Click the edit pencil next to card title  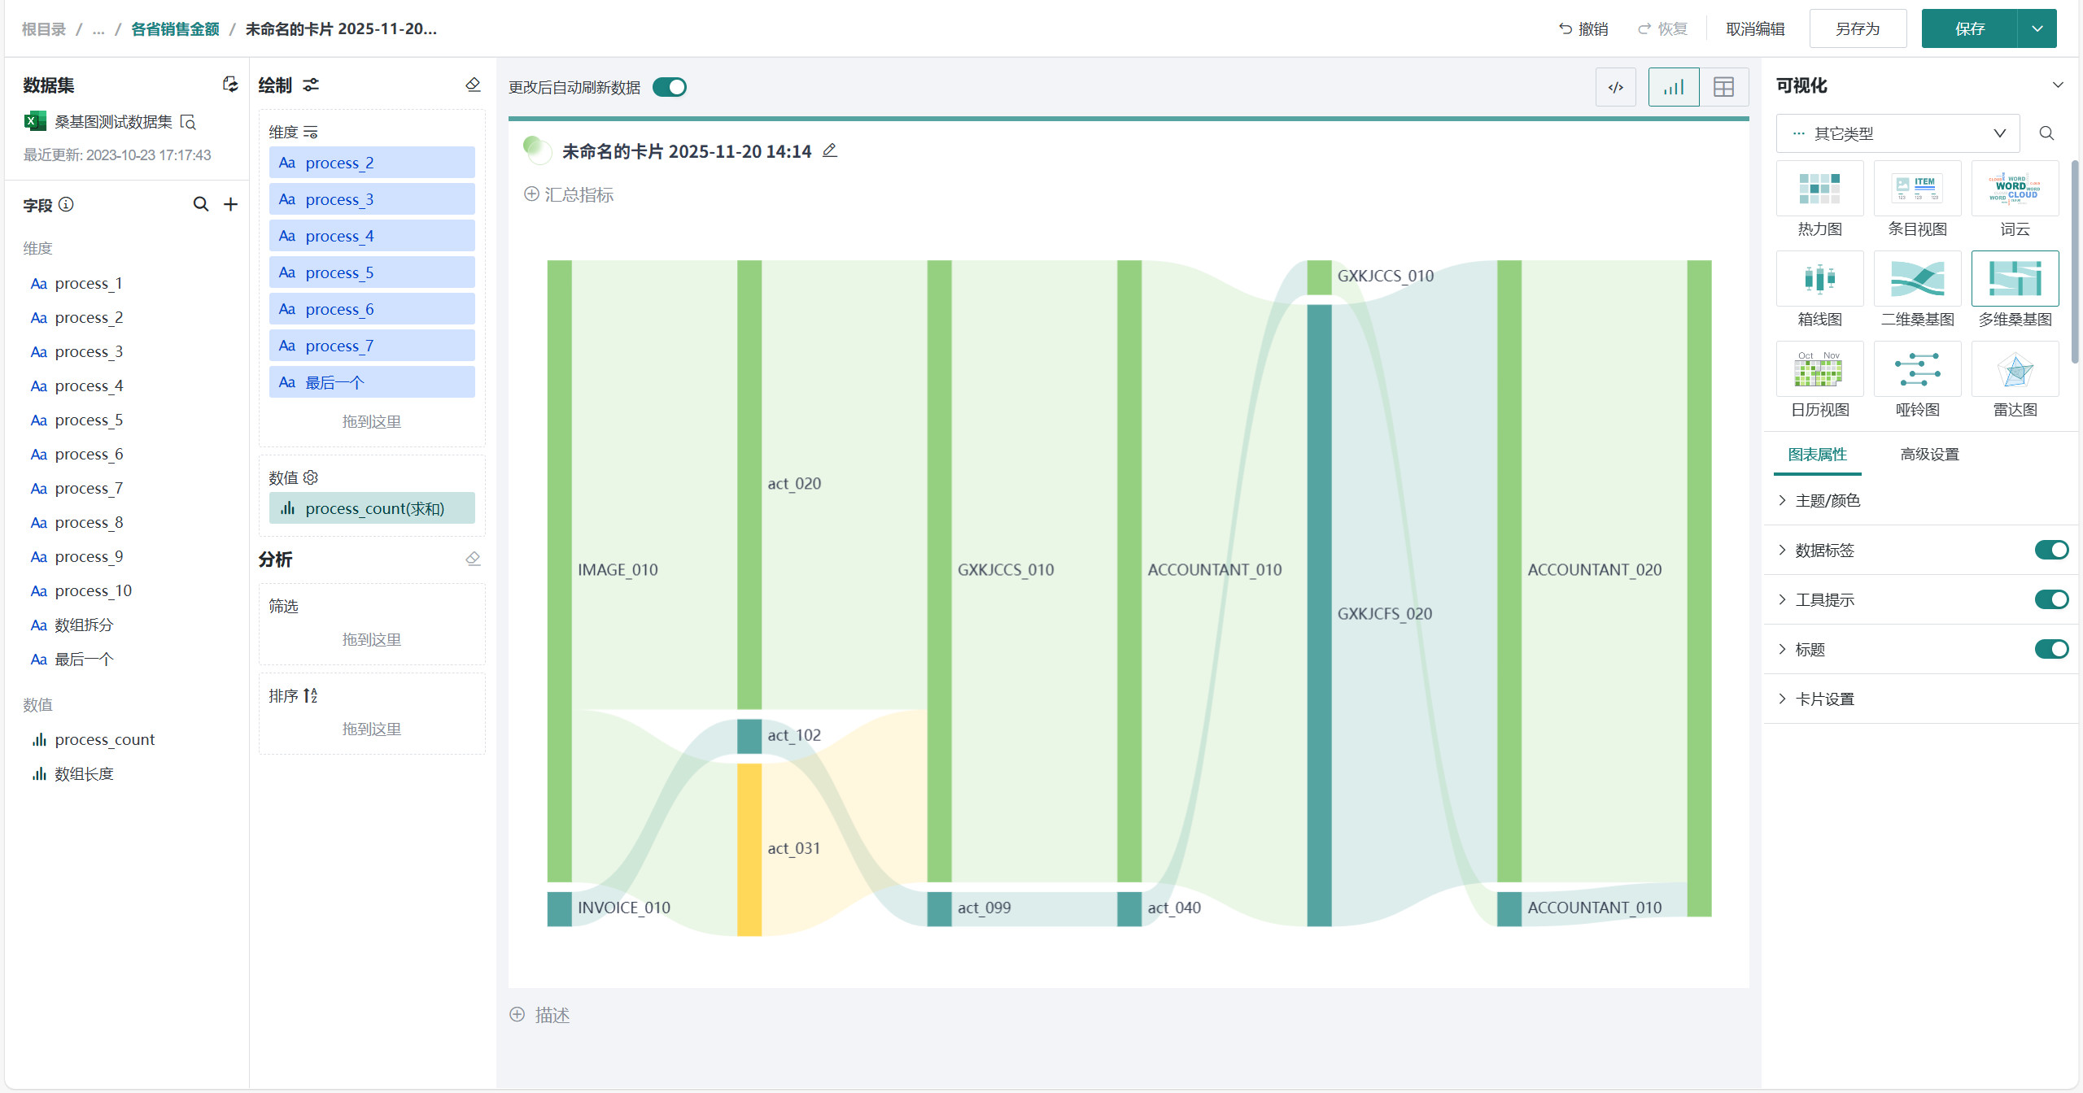tap(830, 150)
